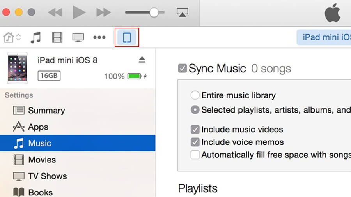The width and height of the screenshot is (351, 197).
Task: Eject the iPad mini iOS 8
Action: [142, 60]
